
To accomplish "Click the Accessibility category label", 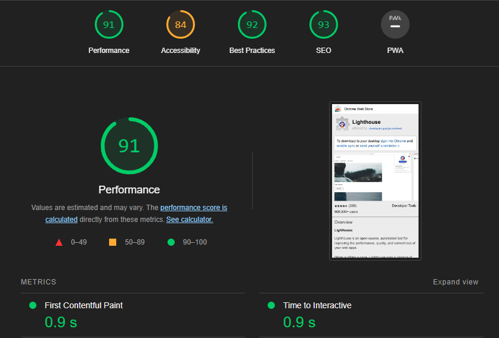I will (181, 51).
